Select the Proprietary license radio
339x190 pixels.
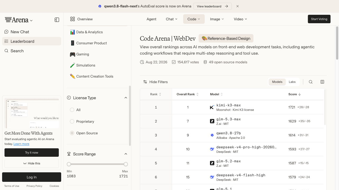click(x=72, y=121)
